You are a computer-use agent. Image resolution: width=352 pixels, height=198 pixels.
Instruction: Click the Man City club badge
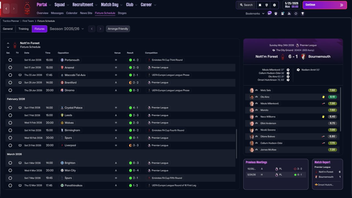[62, 170]
